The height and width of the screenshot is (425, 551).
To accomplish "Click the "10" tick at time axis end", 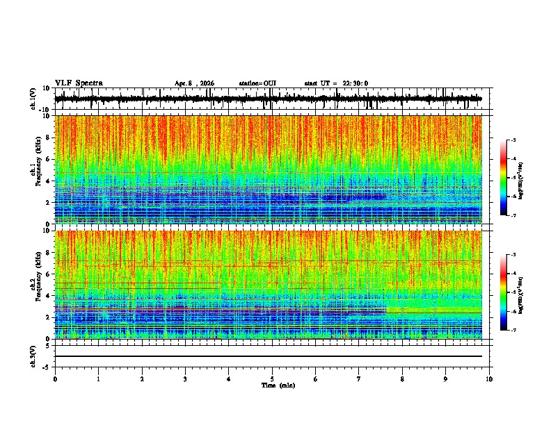I will point(489,379).
